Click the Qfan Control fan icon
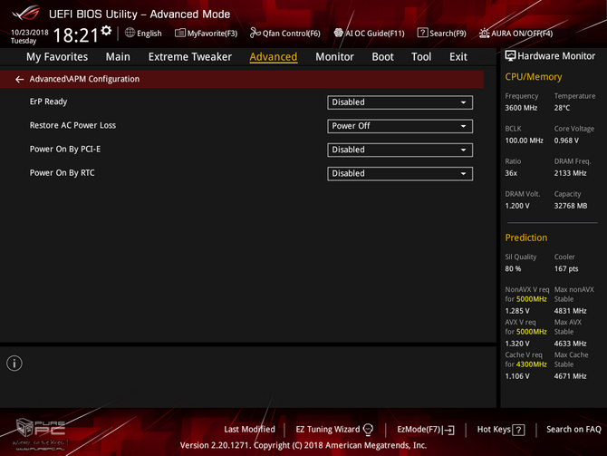Image resolution: width=607 pixels, height=456 pixels. coord(255,33)
